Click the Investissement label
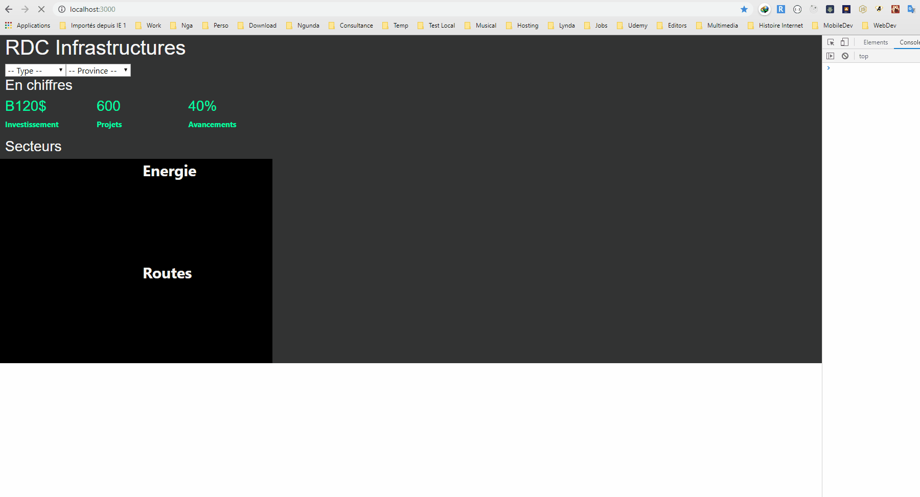Viewport: 920px width, 497px height. [x=32, y=125]
